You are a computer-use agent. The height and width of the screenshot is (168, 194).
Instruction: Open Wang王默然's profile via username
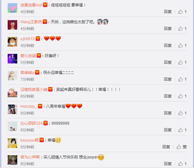tap(31, 22)
